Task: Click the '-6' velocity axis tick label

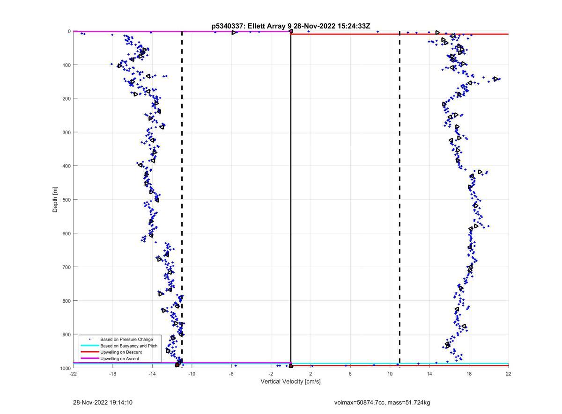Action: tap(231, 374)
